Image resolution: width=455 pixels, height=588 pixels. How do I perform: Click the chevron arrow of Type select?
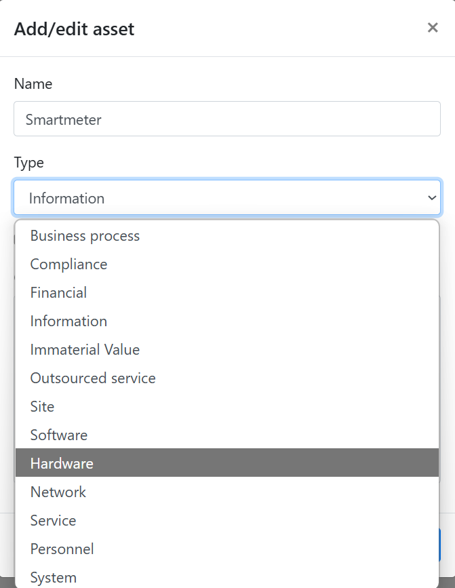432,197
